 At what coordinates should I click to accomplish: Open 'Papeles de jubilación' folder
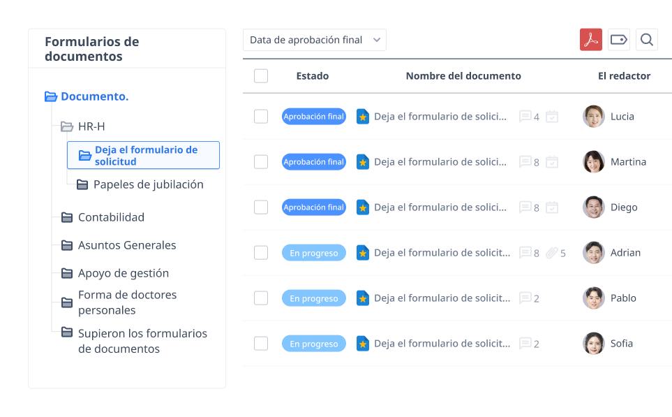[x=148, y=184]
